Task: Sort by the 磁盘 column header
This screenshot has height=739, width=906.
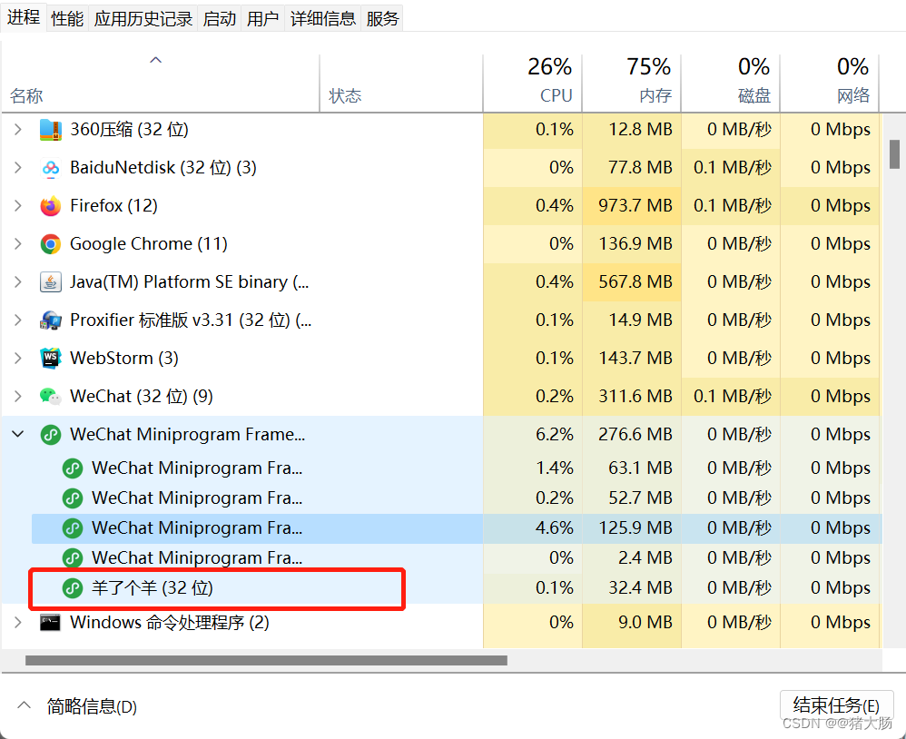Action: point(731,84)
